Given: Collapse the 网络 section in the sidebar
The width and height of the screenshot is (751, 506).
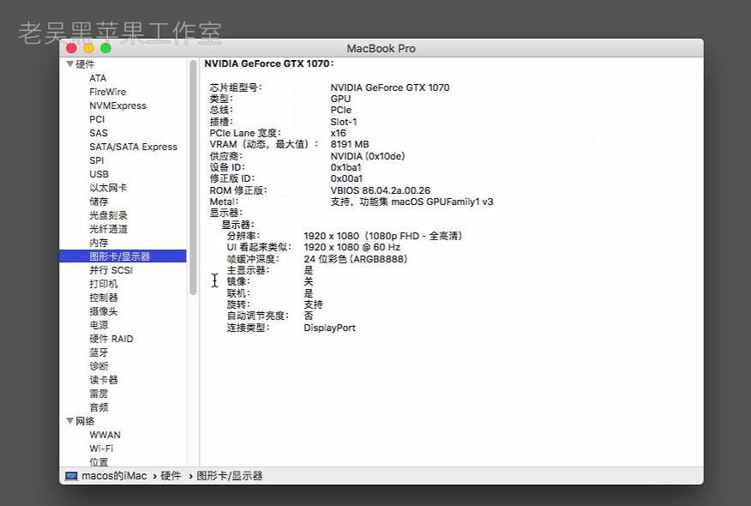Looking at the screenshot, I should tap(71, 421).
